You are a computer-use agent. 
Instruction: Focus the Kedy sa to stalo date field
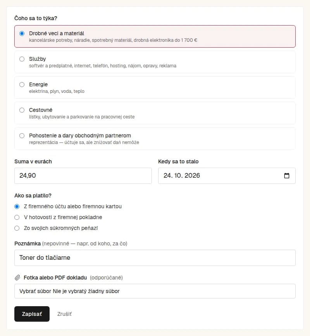(x=227, y=176)
